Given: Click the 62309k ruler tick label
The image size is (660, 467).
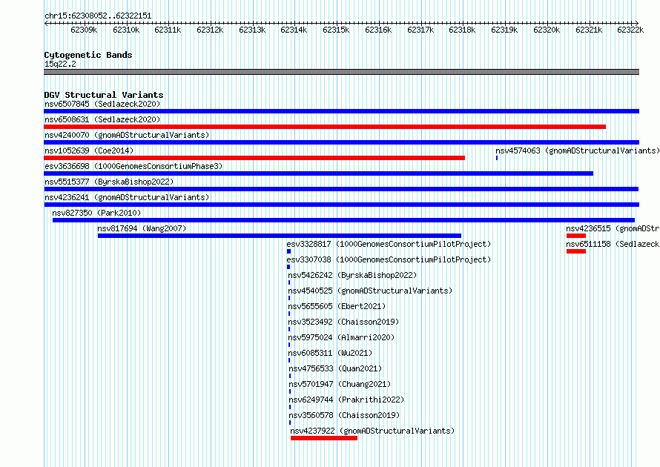Looking at the screenshot, I should tap(85, 30).
